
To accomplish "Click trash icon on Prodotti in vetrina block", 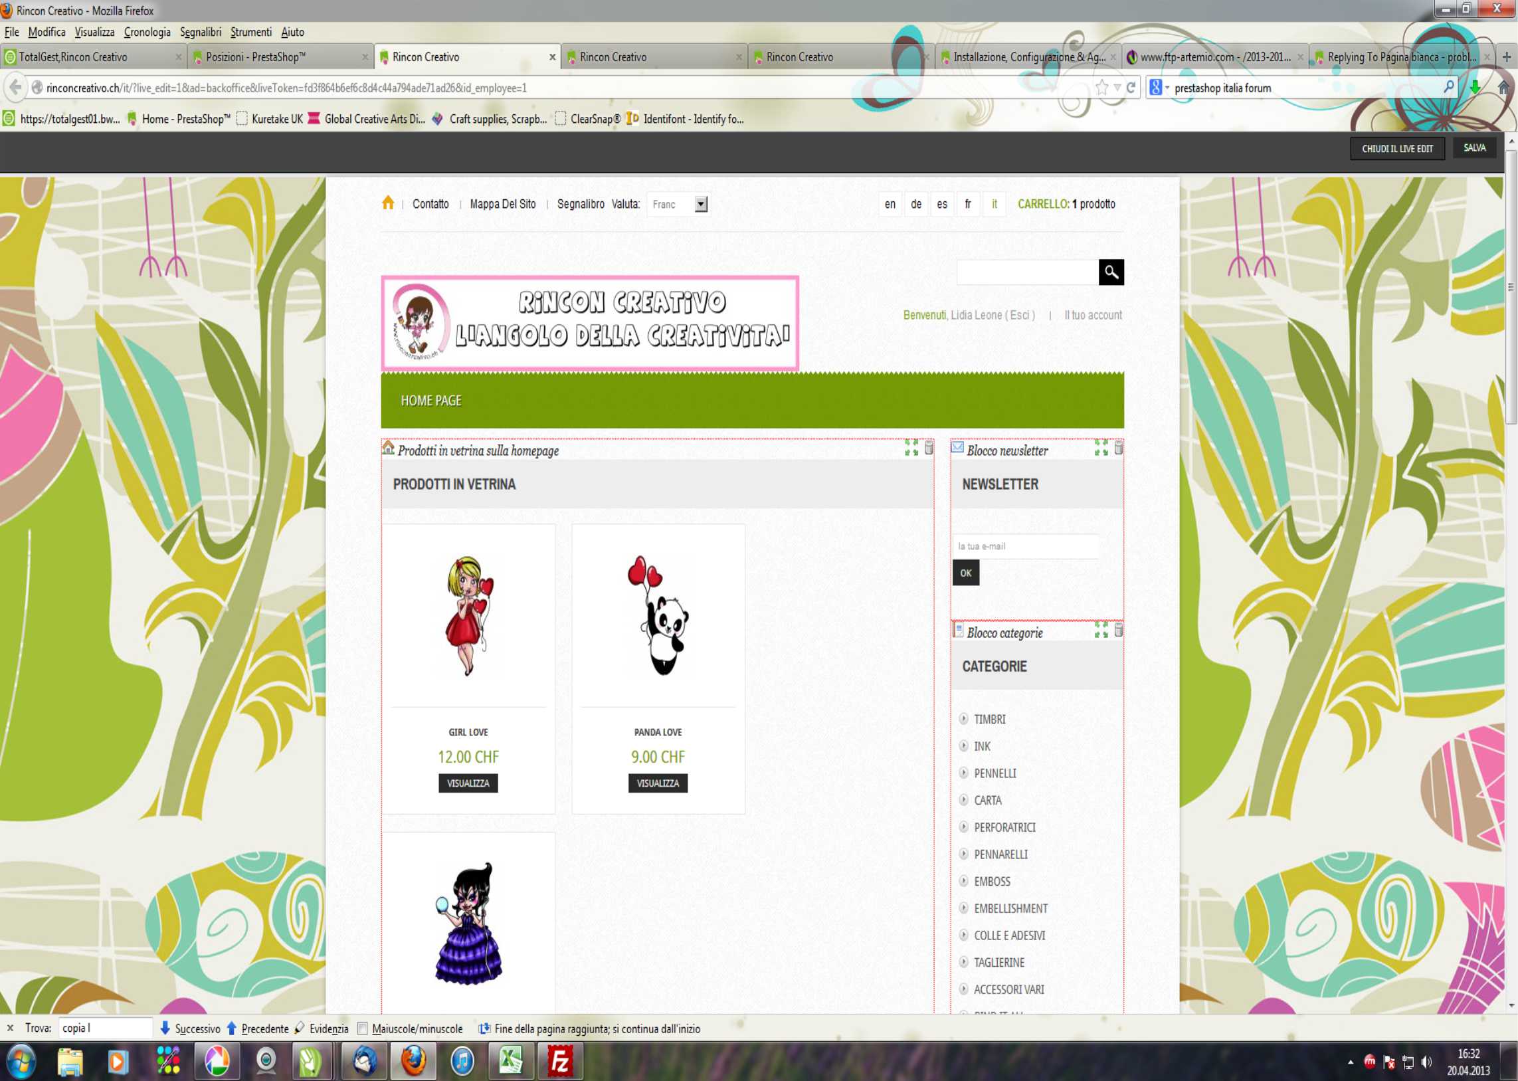I will [929, 448].
